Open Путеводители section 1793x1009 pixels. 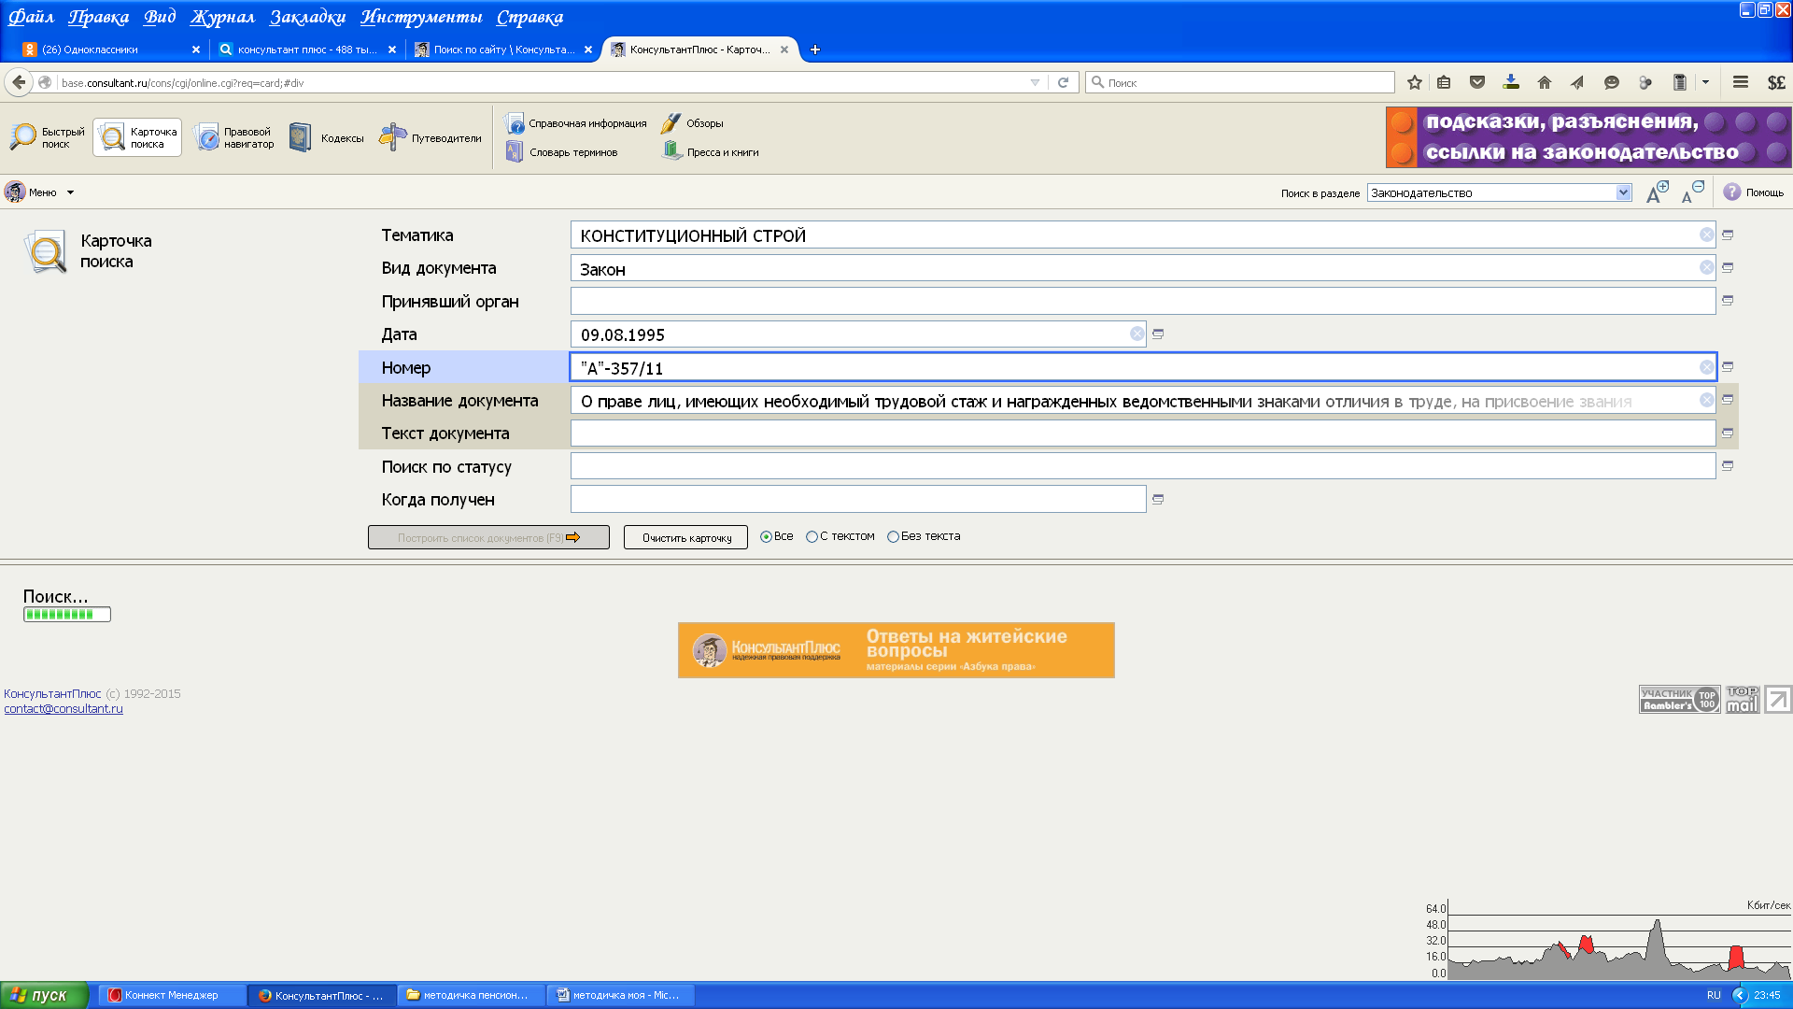click(x=431, y=137)
